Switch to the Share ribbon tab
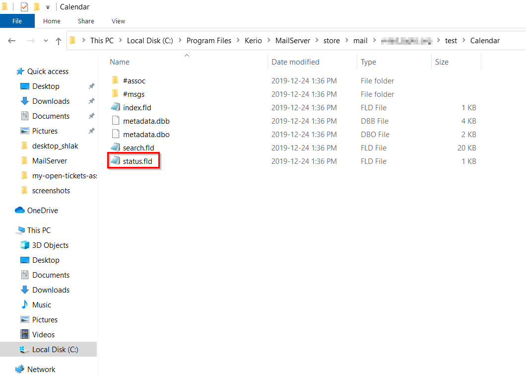Viewport: 526px width, 376px height. [86, 21]
